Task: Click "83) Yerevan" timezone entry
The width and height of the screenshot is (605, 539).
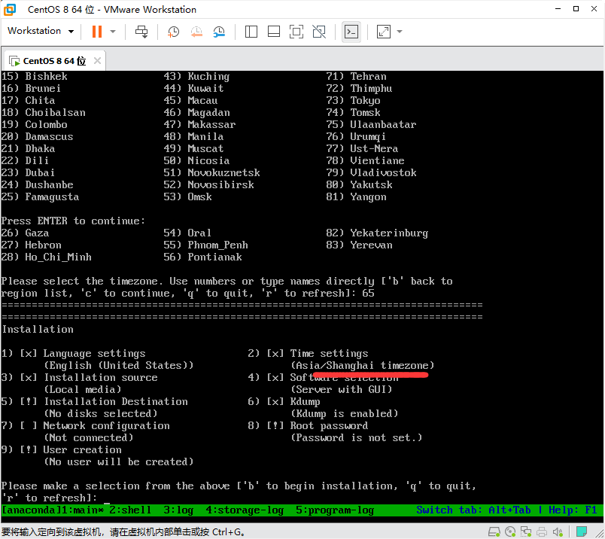Action: point(359,245)
